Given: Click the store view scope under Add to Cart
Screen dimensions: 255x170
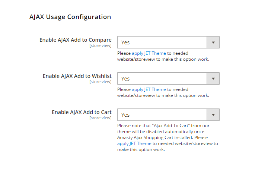Looking at the screenshot, I should (x=100, y=118).
